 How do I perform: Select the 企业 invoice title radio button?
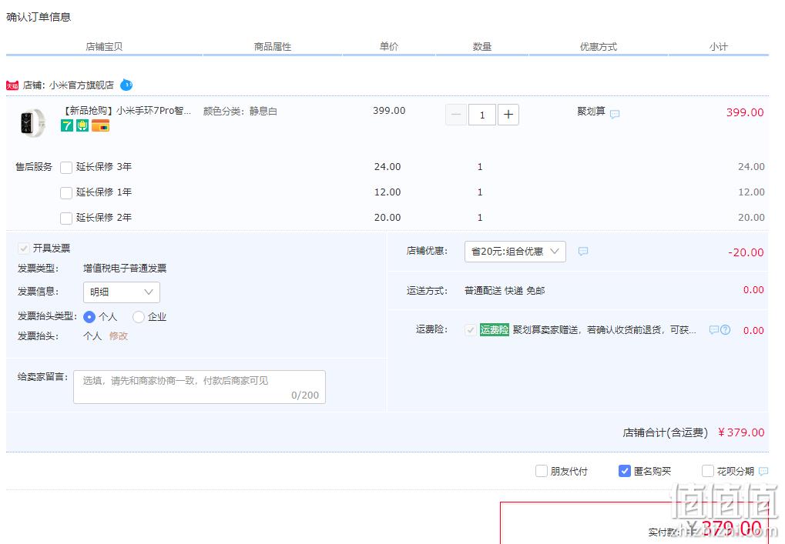[138, 317]
